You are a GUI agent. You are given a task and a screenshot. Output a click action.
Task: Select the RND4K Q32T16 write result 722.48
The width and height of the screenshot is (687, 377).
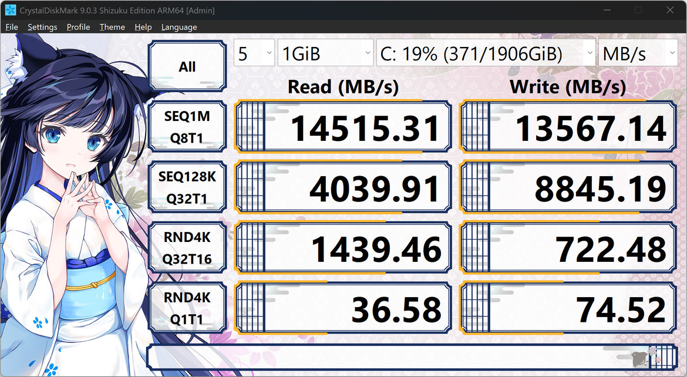(568, 248)
